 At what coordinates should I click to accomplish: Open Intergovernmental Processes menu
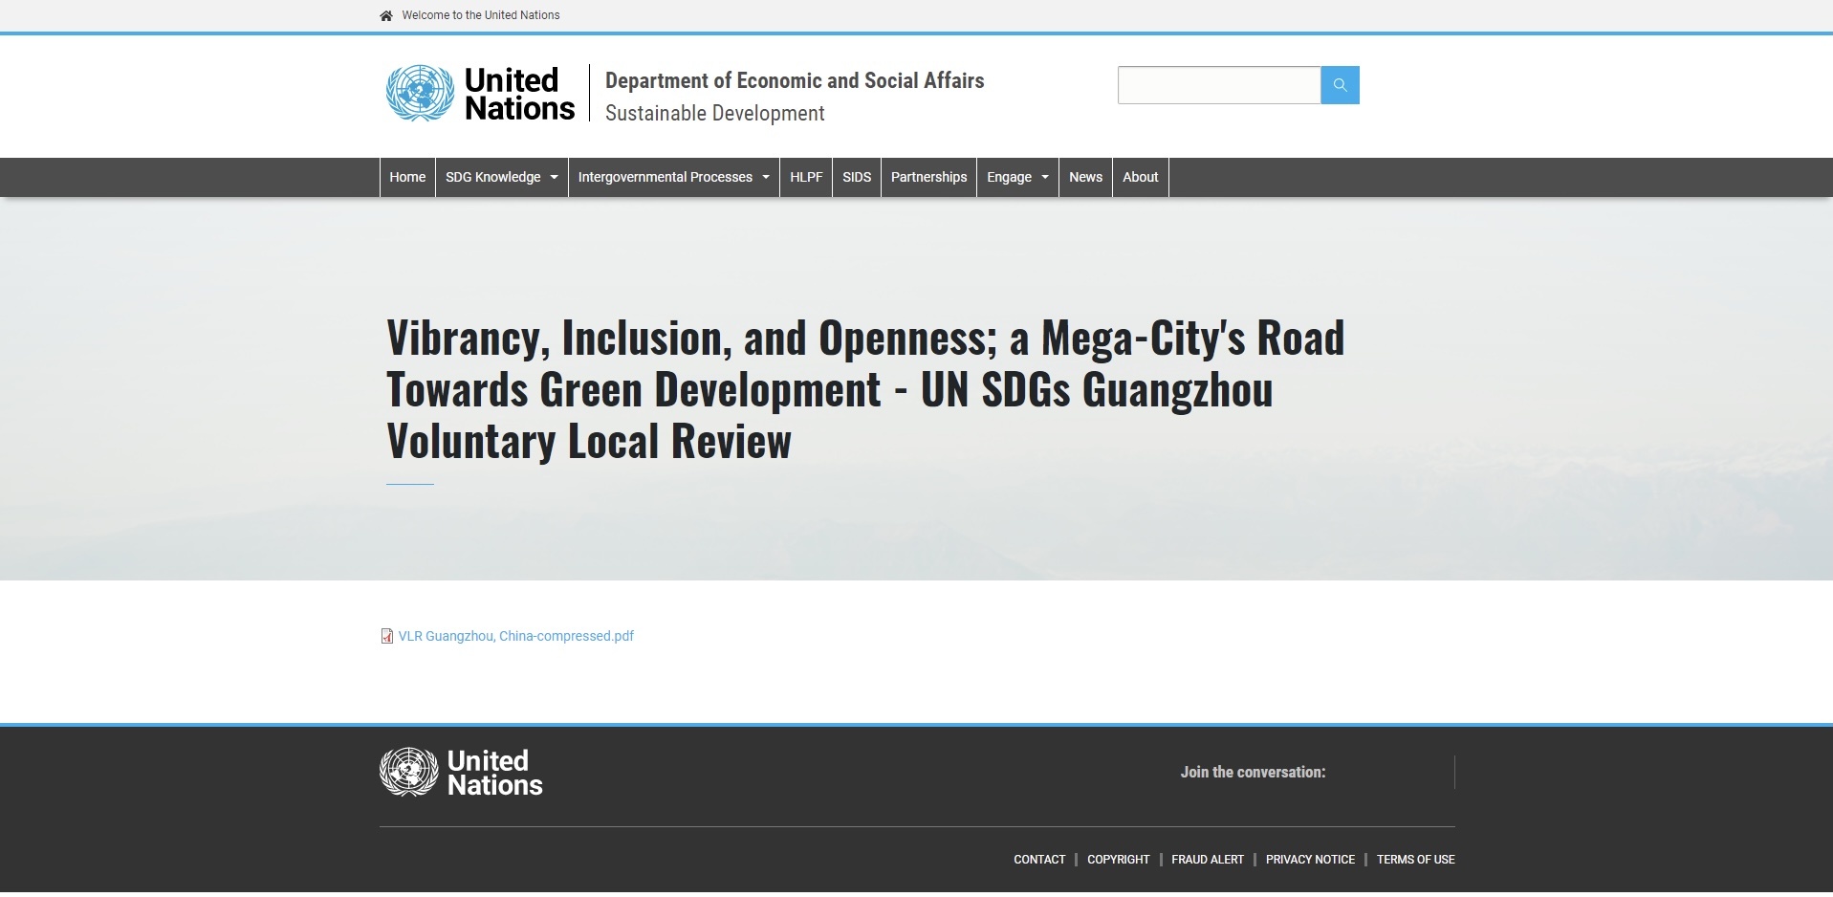[x=665, y=177]
